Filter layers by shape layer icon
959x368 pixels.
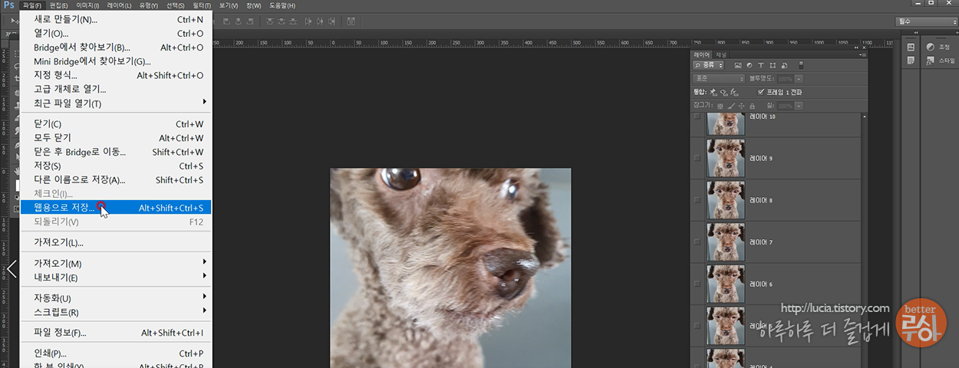(773, 65)
